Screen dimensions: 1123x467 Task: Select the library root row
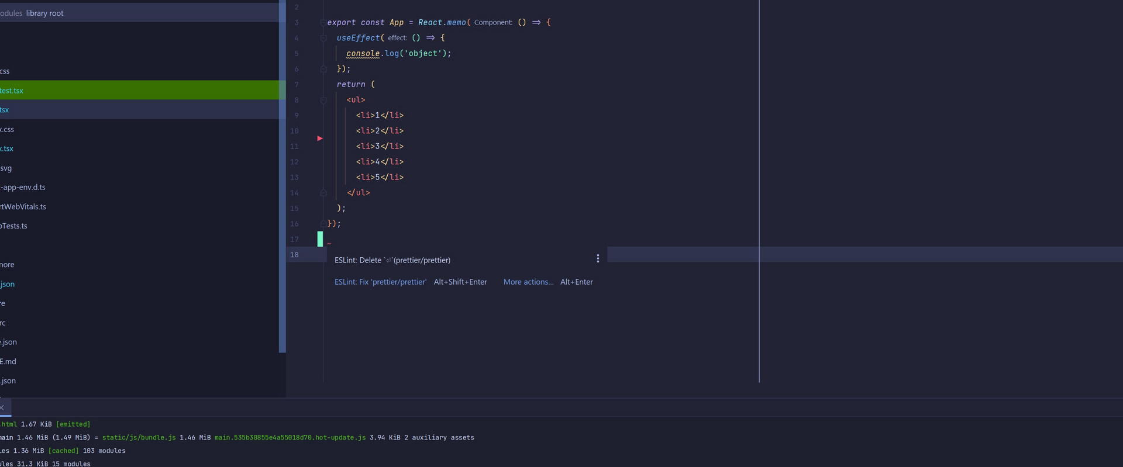(x=139, y=13)
